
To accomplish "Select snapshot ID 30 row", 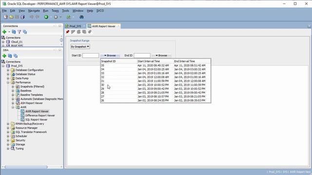I will pos(156,85).
